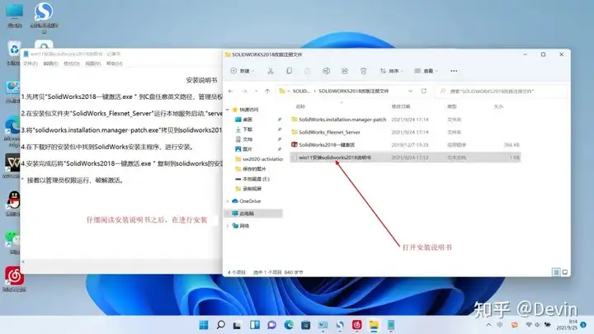Open Sogou browser icon on the taskbar
The height and width of the screenshot is (334, 594).
tap(340, 325)
